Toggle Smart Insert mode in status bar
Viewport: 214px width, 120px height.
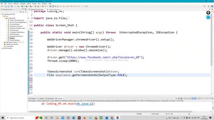[x=155, y=114]
